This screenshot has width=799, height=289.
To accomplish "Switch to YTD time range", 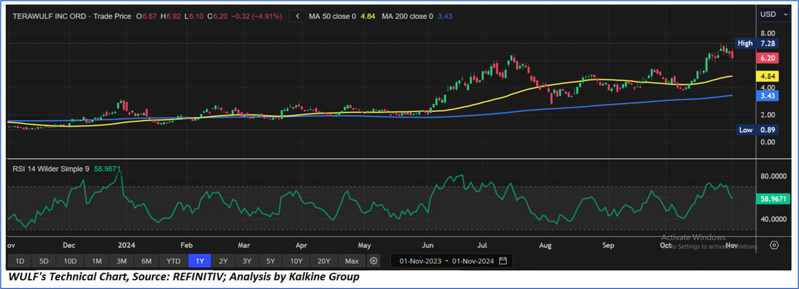I will tap(174, 261).
